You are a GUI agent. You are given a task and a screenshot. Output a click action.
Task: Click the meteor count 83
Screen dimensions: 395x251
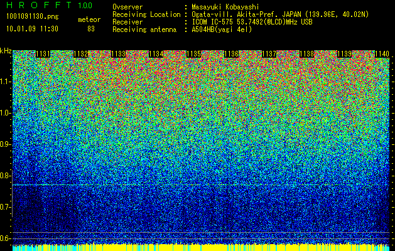pyautogui.click(x=91, y=29)
